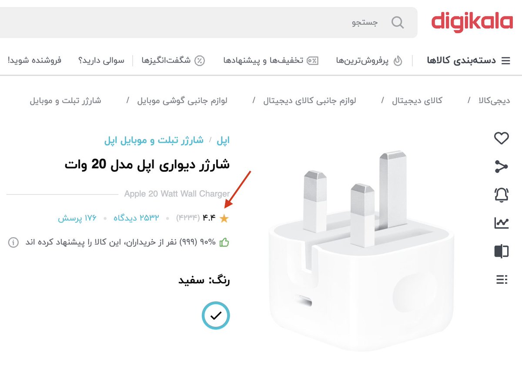
Task: Select the white color option swatch
Action: 216,315
